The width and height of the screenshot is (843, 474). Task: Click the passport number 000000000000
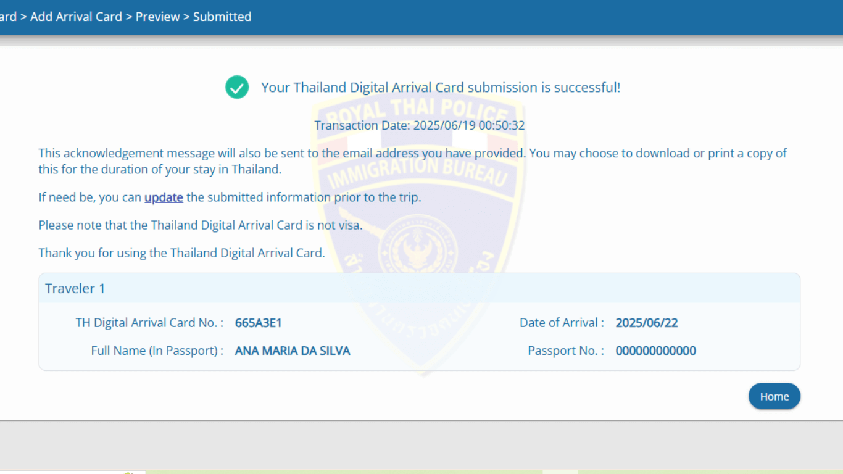tap(655, 351)
